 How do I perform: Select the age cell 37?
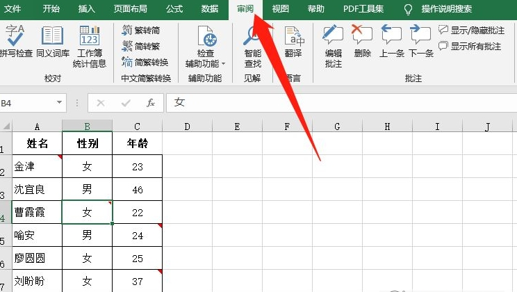pyautogui.click(x=137, y=281)
